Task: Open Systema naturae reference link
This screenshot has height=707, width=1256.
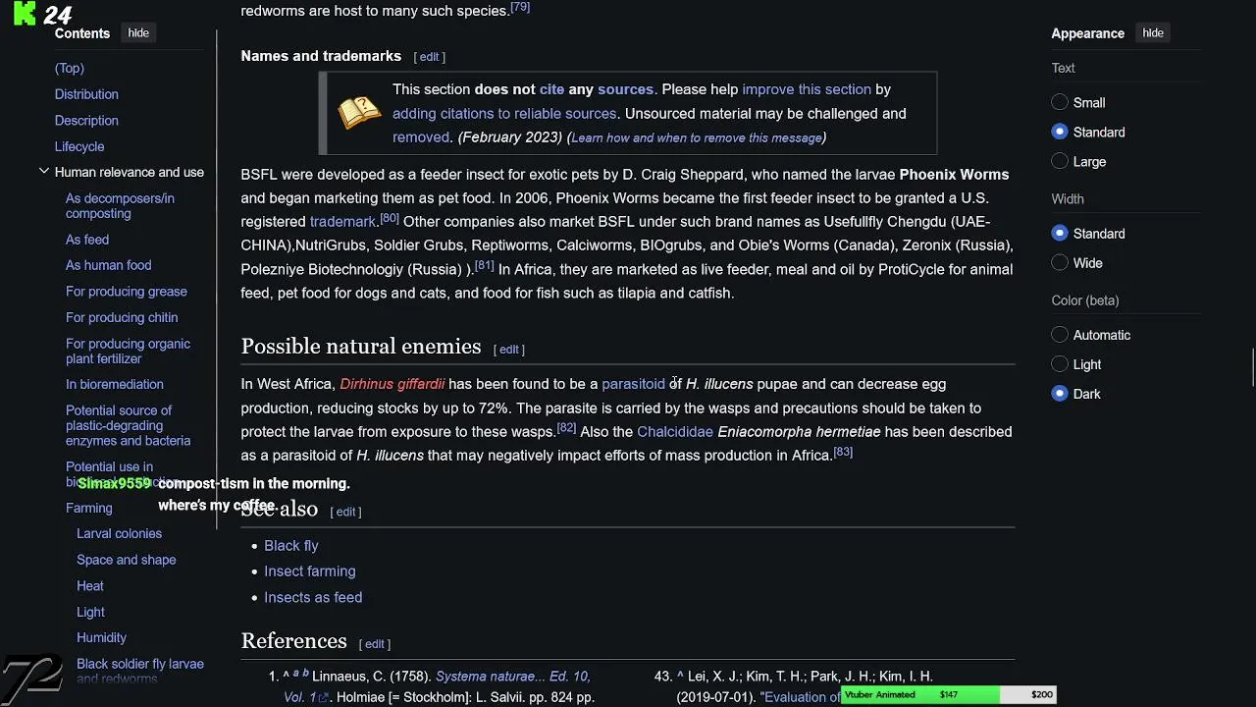Action: tap(512, 677)
